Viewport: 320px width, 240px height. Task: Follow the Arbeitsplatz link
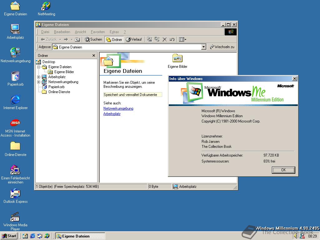pyautogui.click(x=112, y=114)
